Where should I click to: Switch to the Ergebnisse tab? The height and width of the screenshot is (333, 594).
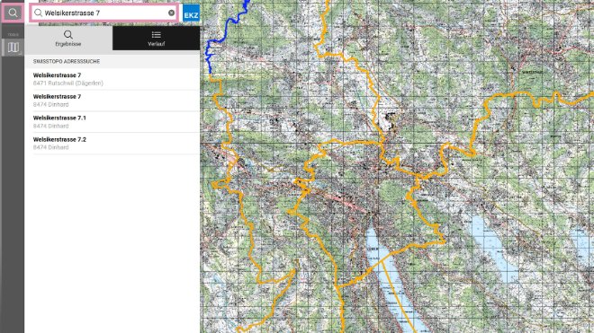(x=68, y=39)
